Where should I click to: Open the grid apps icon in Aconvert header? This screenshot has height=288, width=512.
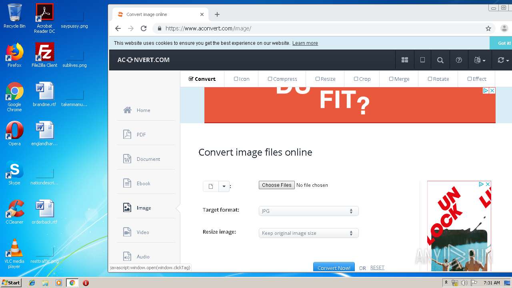405,60
